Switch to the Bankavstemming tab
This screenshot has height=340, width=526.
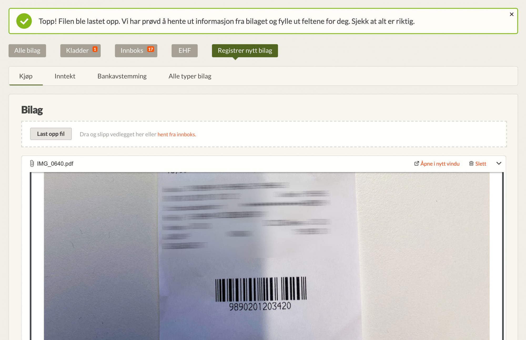click(x=122, y=76)
